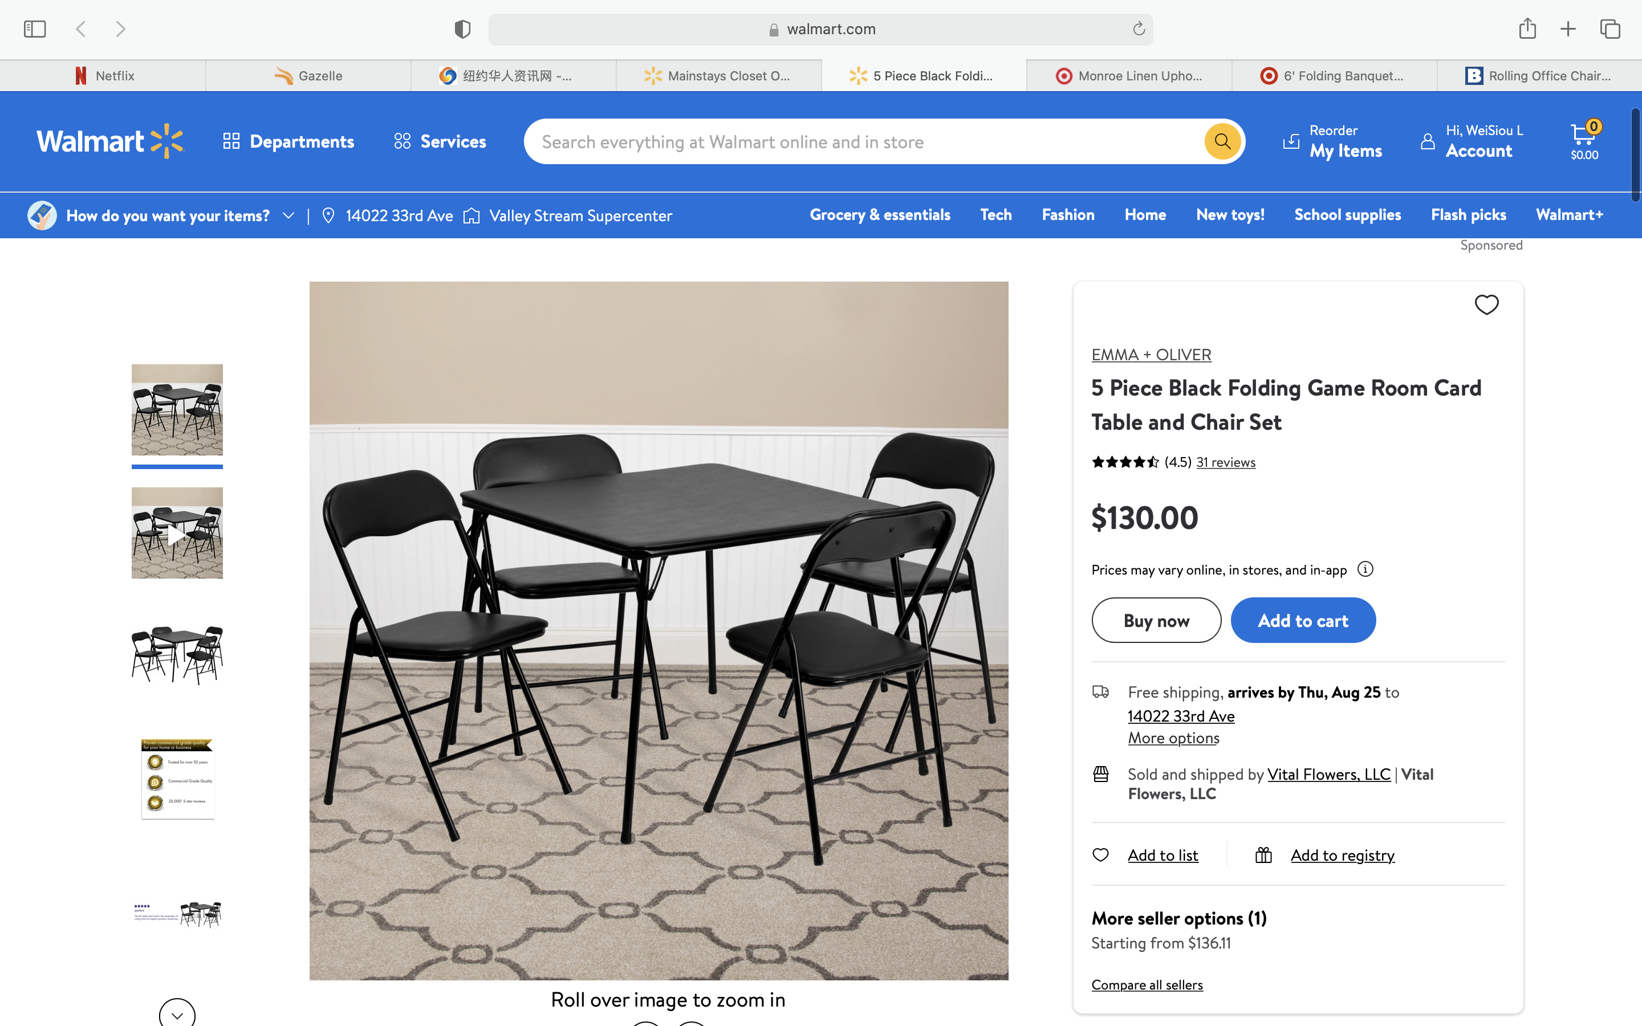Viewport: 1642px width, 1026px height.
Task: Open the Departments menu
Action: 289,141
